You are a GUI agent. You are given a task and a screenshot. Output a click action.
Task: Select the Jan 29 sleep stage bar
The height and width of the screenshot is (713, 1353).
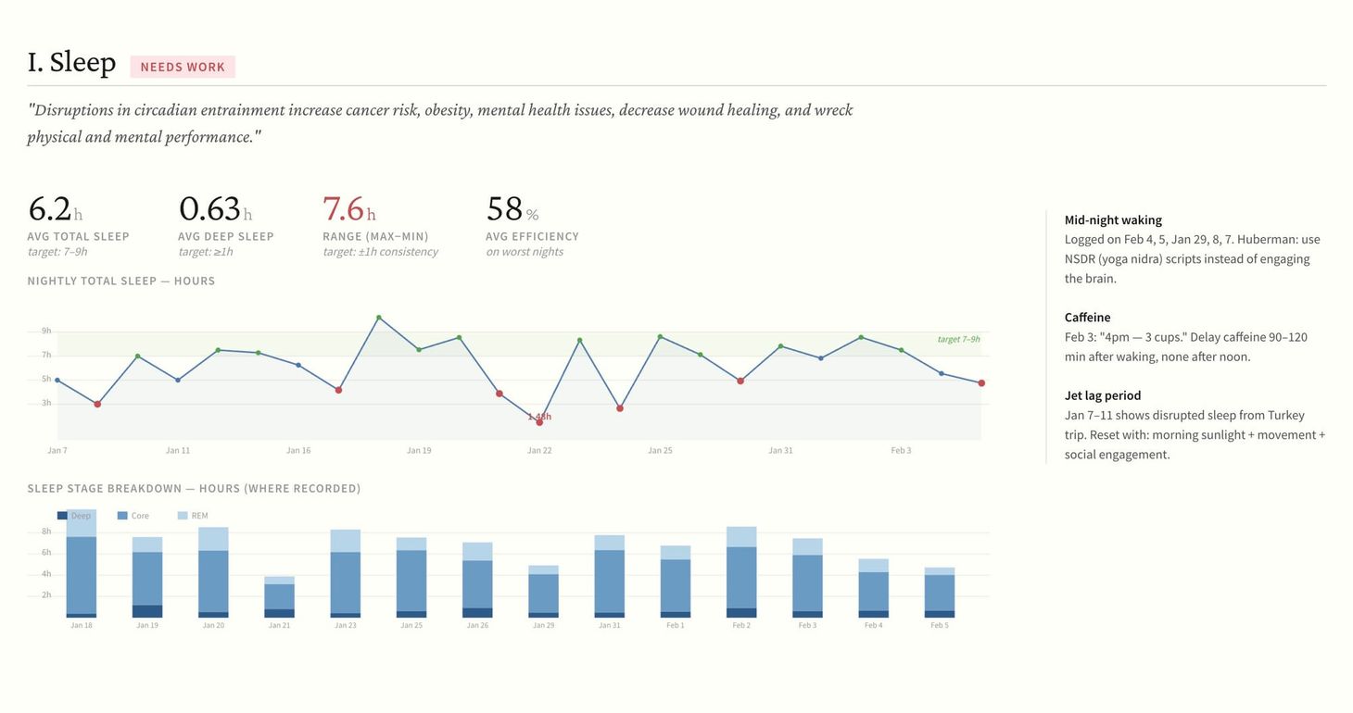point(543,592)
